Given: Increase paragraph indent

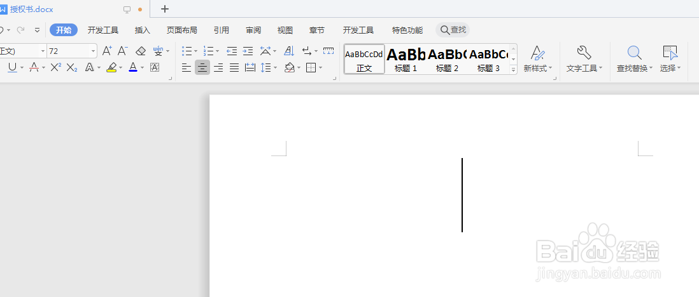Looking at the screenshot, I should coord(248,51).
